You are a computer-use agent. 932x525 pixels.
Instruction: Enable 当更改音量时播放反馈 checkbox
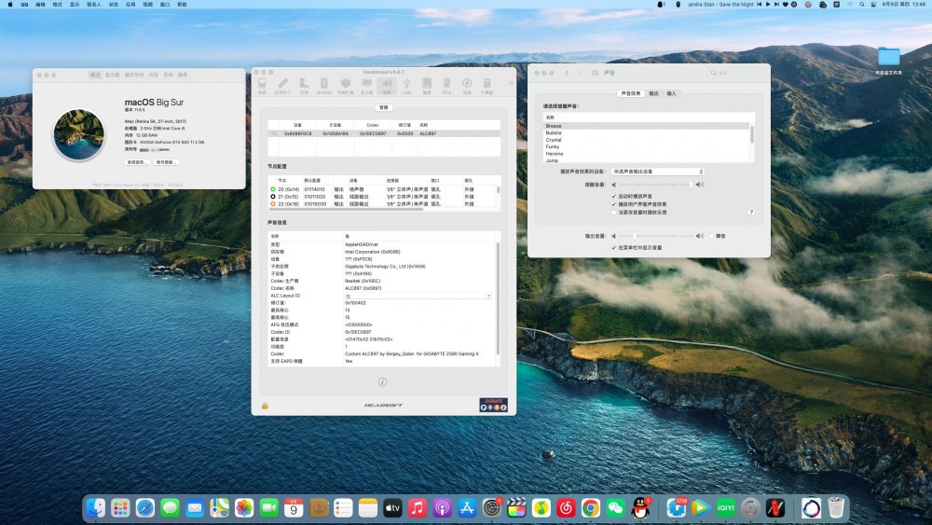(x=614, y=213)
